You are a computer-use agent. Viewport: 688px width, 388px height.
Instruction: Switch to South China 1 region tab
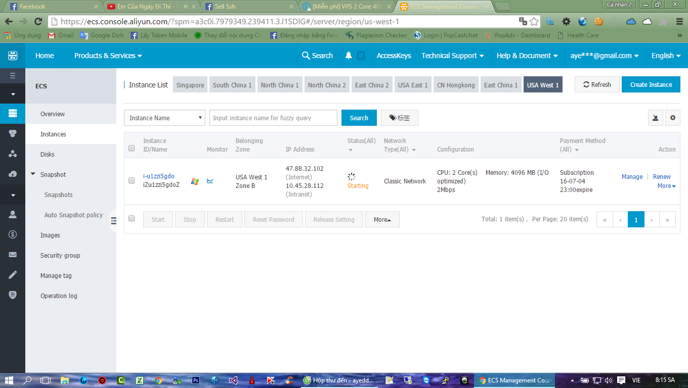click(232, 85)
